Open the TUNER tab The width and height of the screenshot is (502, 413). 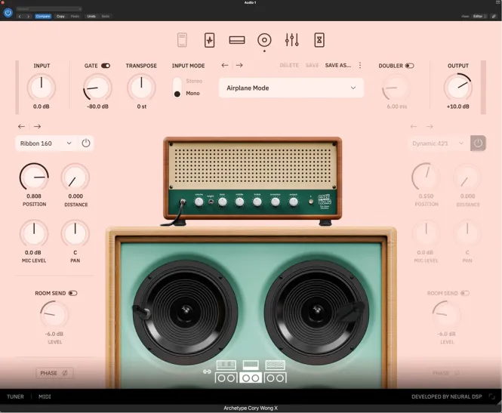click(15, 396)
